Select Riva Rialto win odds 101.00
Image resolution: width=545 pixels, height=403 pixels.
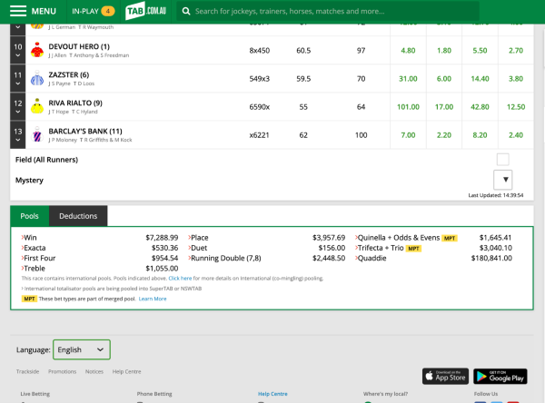(x=408, y=107)
